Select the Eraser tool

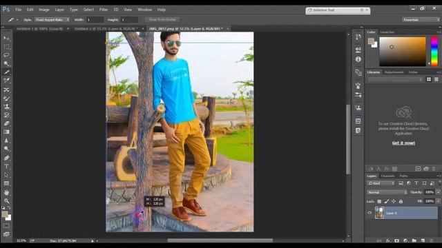(x=6, y=123)
